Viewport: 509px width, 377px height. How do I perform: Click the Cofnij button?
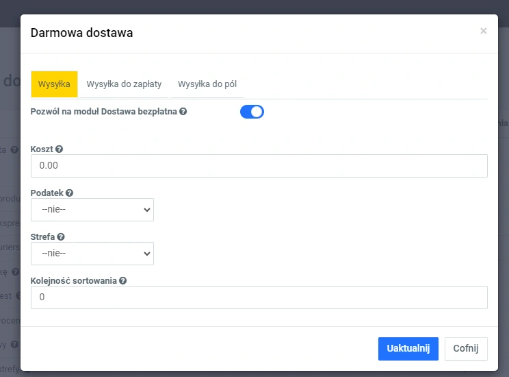click(466, 348)
